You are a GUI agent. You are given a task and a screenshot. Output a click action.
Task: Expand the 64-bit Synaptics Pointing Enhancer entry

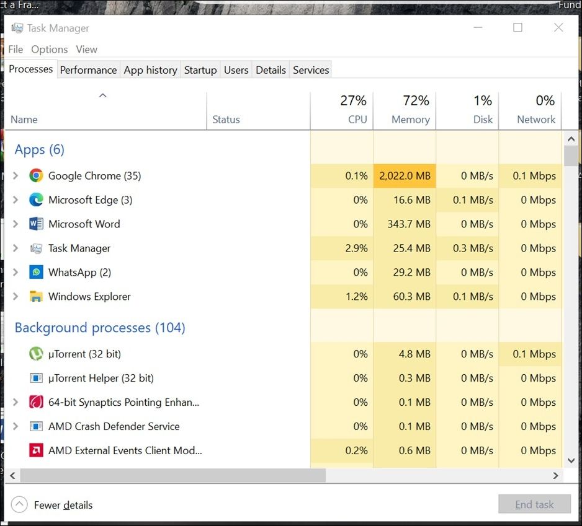point(16,402)
